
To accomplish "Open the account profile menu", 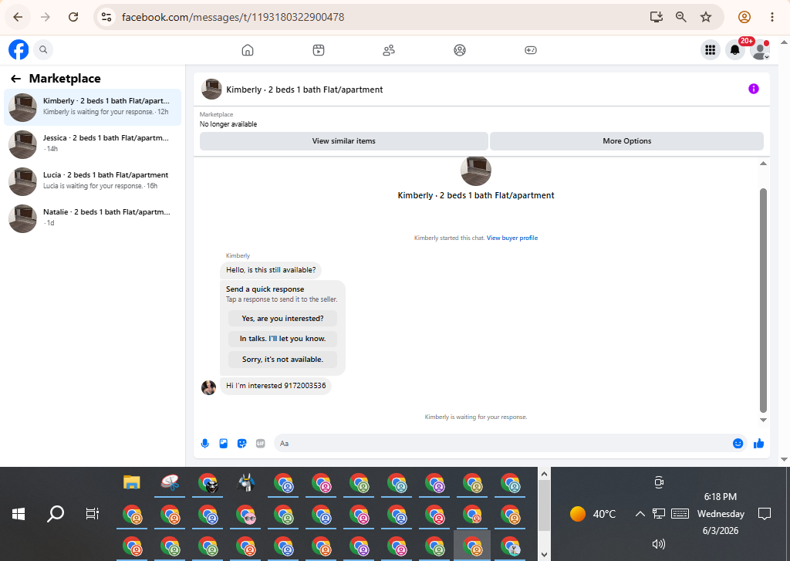I will pos(760,50).
